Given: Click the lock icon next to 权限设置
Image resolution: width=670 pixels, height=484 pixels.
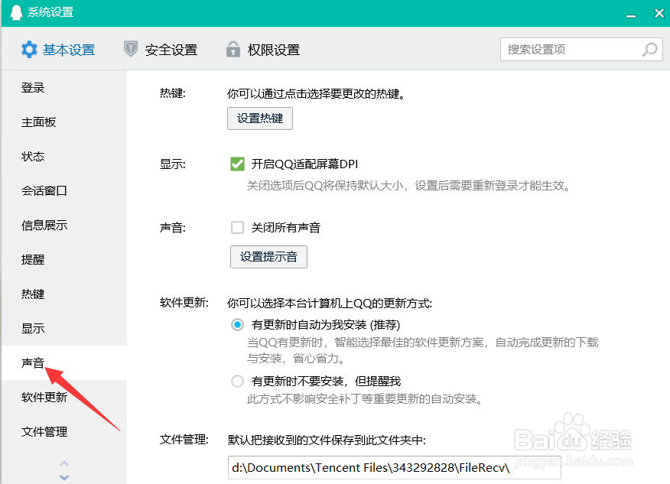Looking at the screenshot, I should pyautogui.click(x=233, y=49).
